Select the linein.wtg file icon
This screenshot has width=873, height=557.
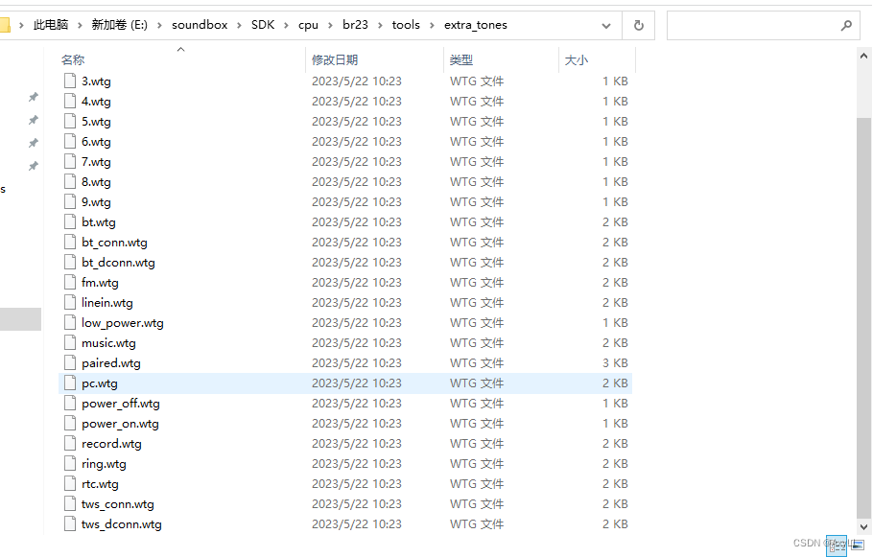pos(69,302)
